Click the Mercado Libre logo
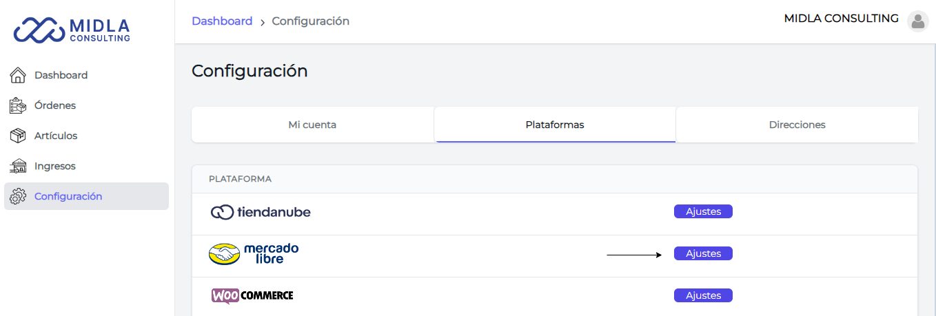The image size is (936, 316). pos(254,254)
